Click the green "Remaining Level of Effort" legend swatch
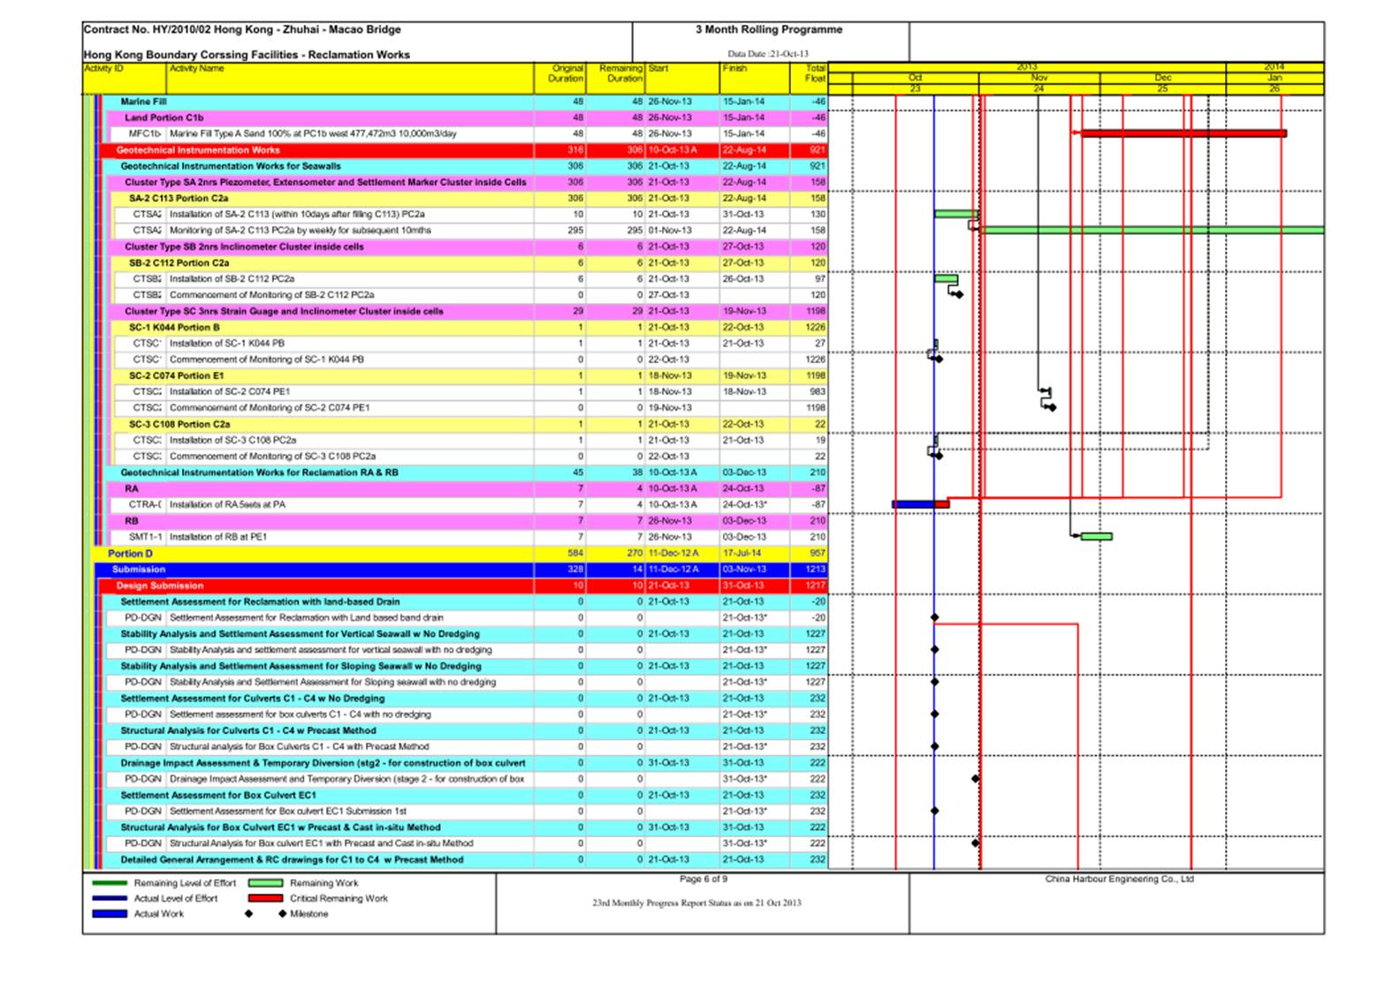 [110, 882]
